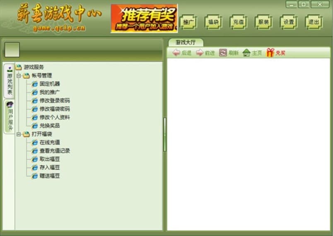Screen dimensions: 333x236
Task: Close the game center window
Action: tap(320, 5)
